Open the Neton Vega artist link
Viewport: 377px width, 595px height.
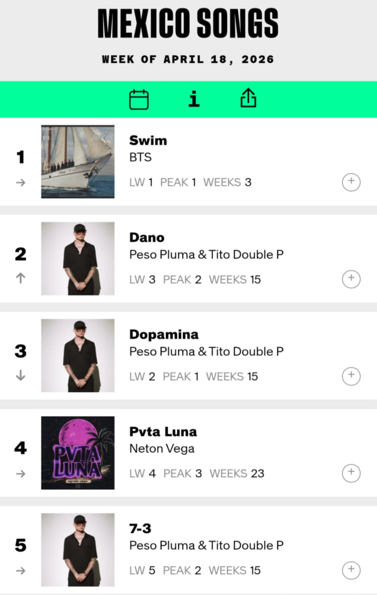click(x=162, y=449)
